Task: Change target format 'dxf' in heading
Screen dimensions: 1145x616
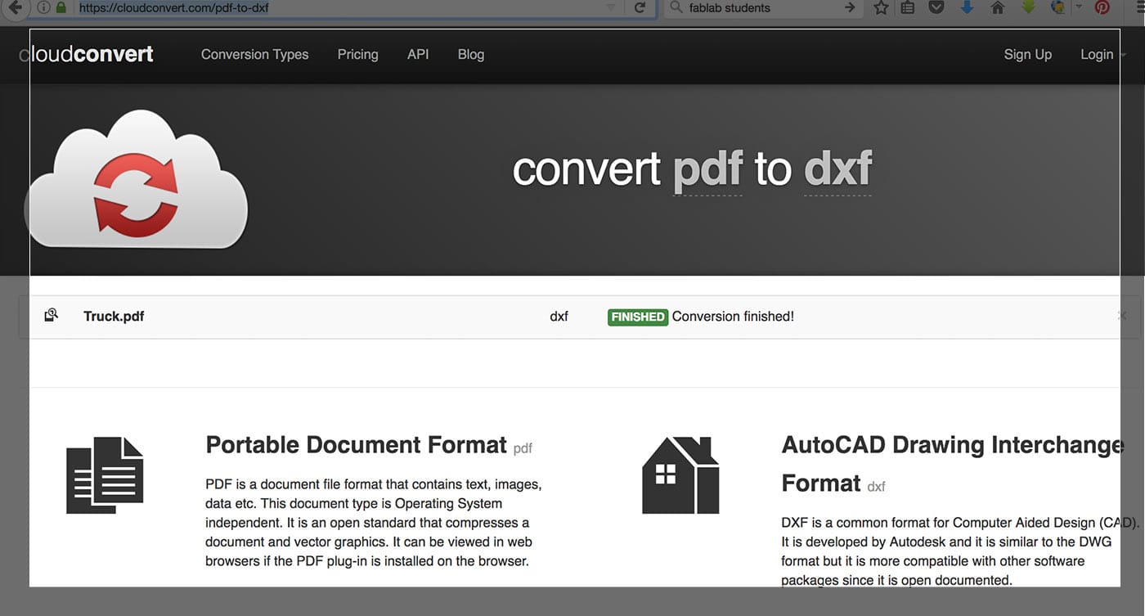Action: pyautogui.click(x=837, y=170)
